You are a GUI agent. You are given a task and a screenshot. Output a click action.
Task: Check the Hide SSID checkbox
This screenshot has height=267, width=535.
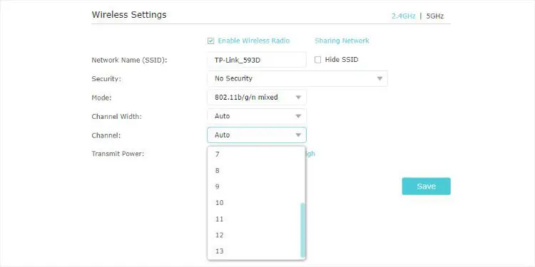(317, 60)
